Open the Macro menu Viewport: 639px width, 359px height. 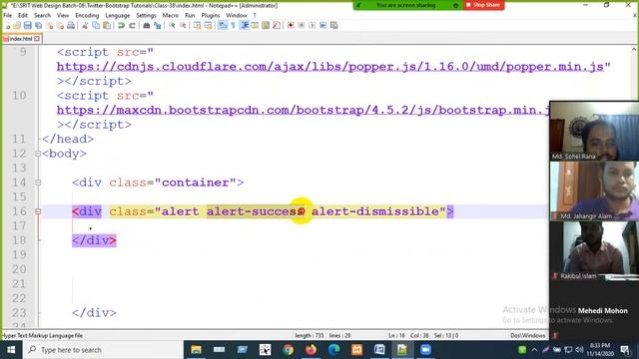pyautogui.click(x=171, y=15)
